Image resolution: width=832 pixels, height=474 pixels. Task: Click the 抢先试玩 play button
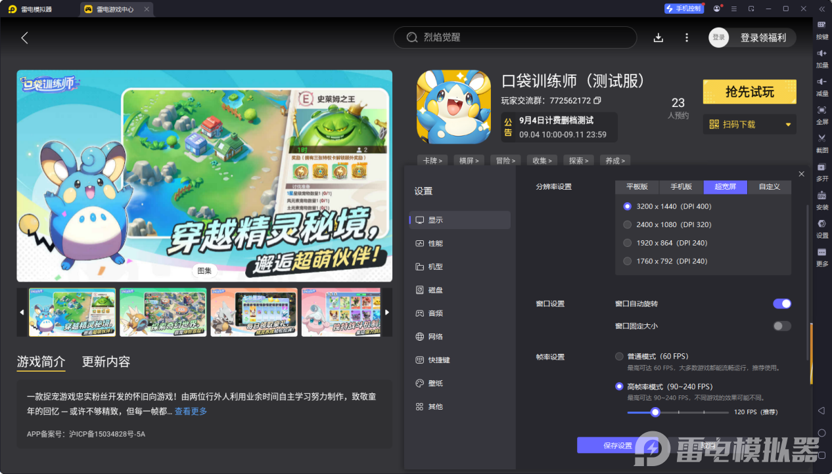point(749,91)
